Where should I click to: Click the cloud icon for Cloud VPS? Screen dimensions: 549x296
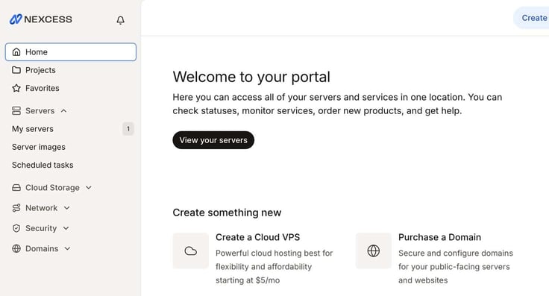[191, 251]
